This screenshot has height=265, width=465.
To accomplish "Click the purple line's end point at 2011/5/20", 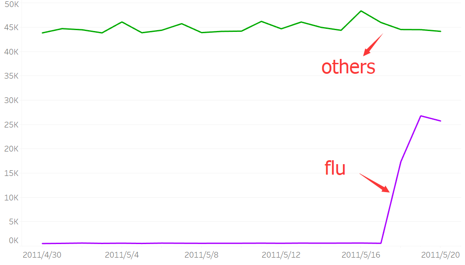I will [441, 121].
